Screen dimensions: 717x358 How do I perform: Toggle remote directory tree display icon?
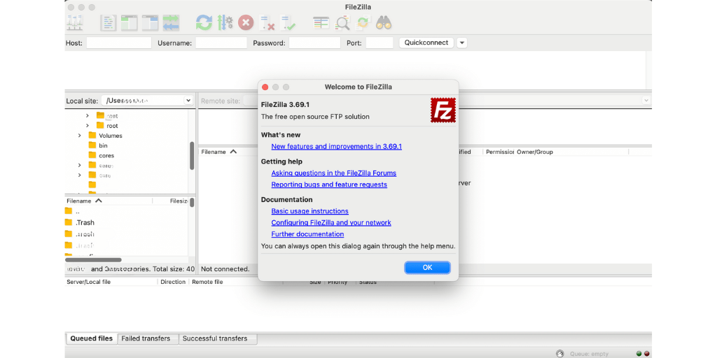click(150, 23)
